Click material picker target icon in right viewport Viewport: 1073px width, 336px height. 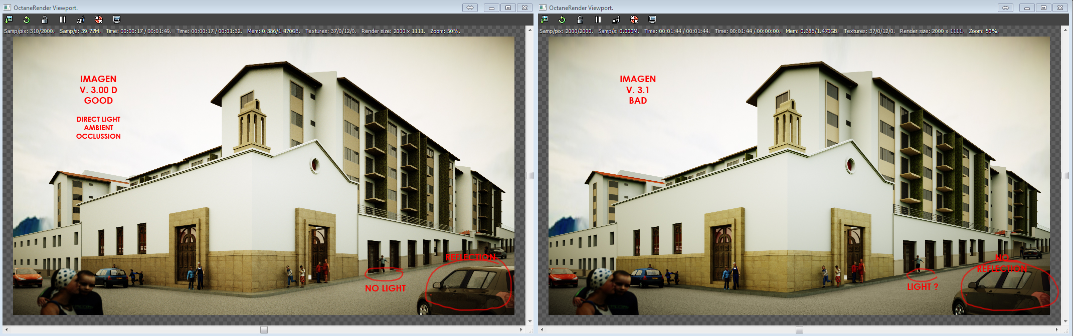click(x=634, y=20)
